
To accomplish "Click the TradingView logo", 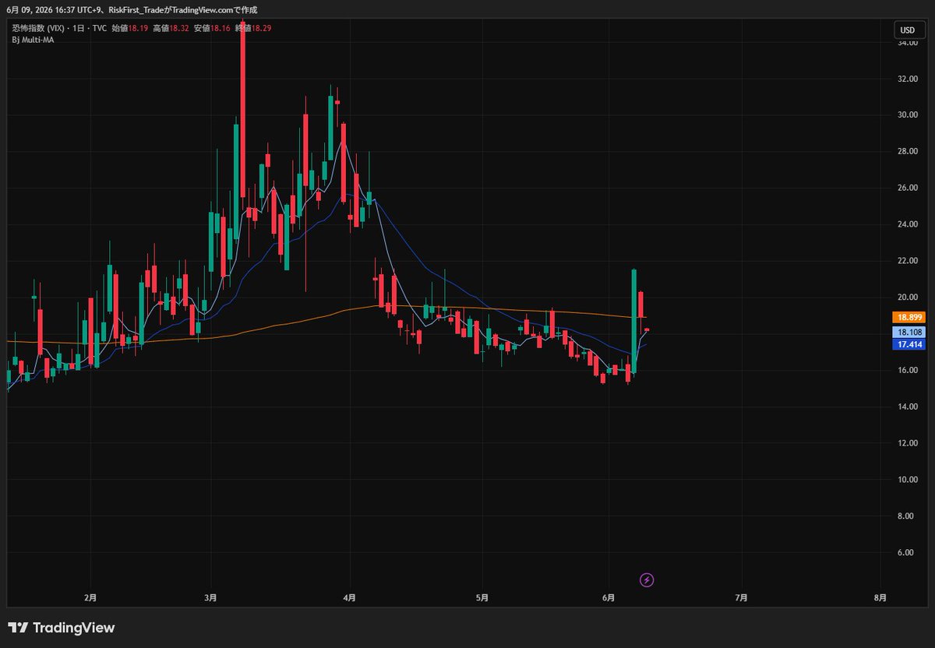I will (x=62, y=628).
